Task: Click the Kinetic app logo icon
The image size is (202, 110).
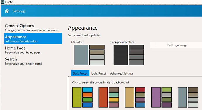Action: coord(3,2)
